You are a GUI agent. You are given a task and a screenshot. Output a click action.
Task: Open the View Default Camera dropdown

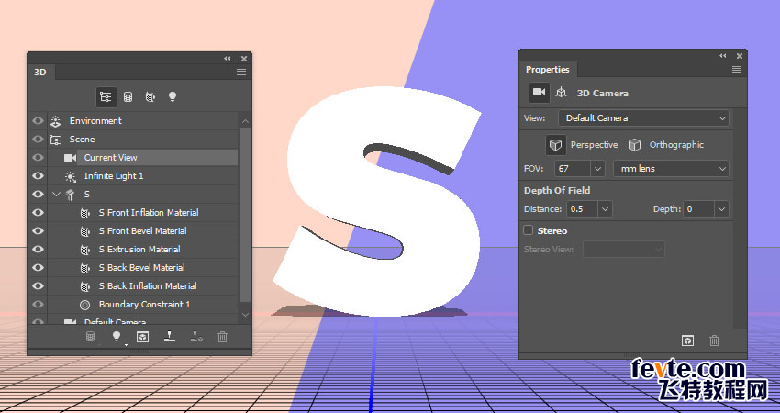[643, 118]
